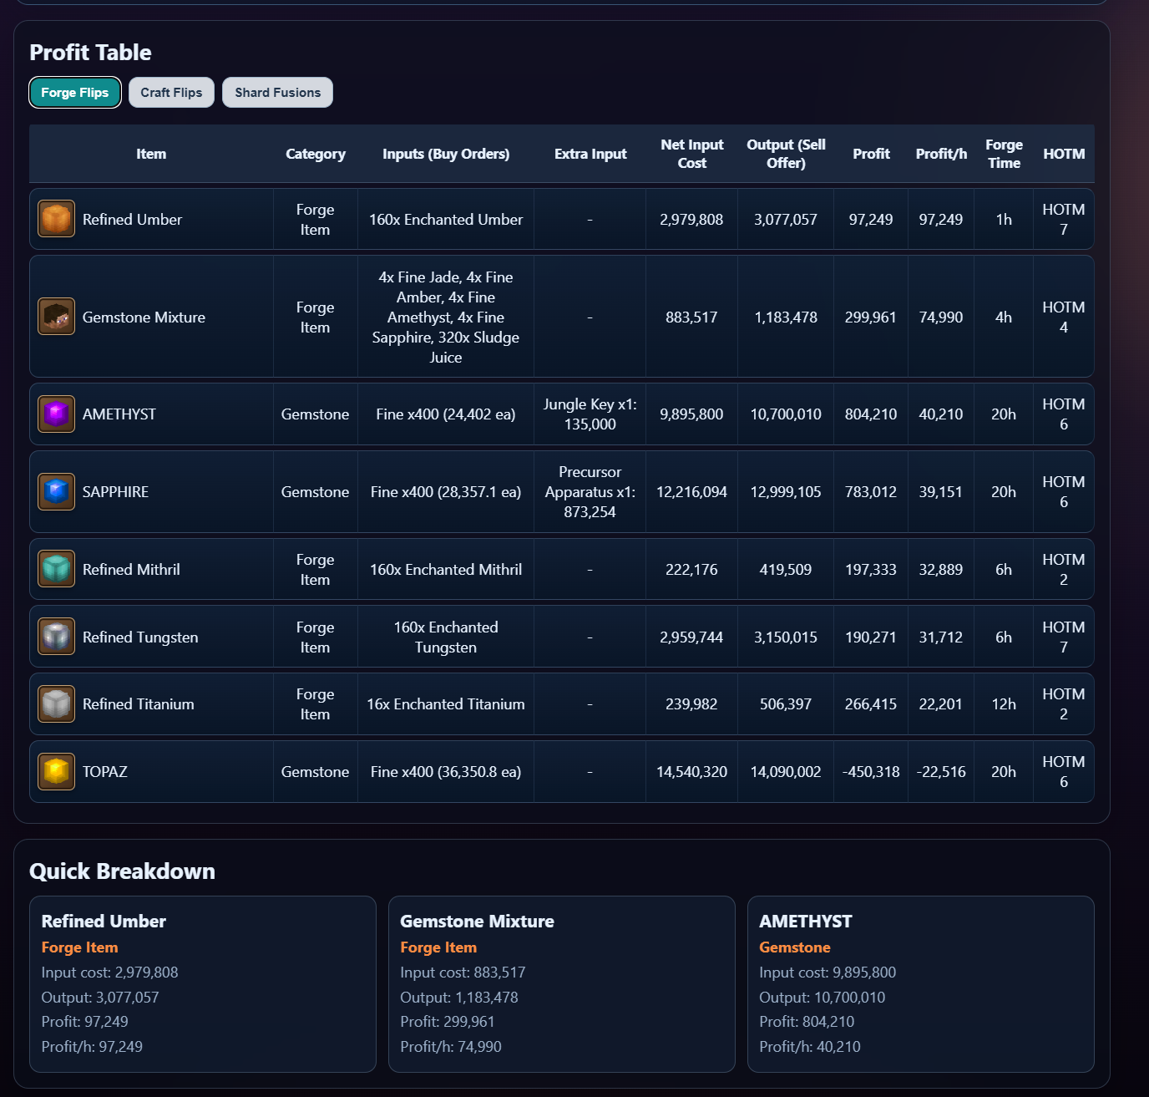
Task: Sort by the Profit column header
Action: pyautogui.click(x=871, y=154)
